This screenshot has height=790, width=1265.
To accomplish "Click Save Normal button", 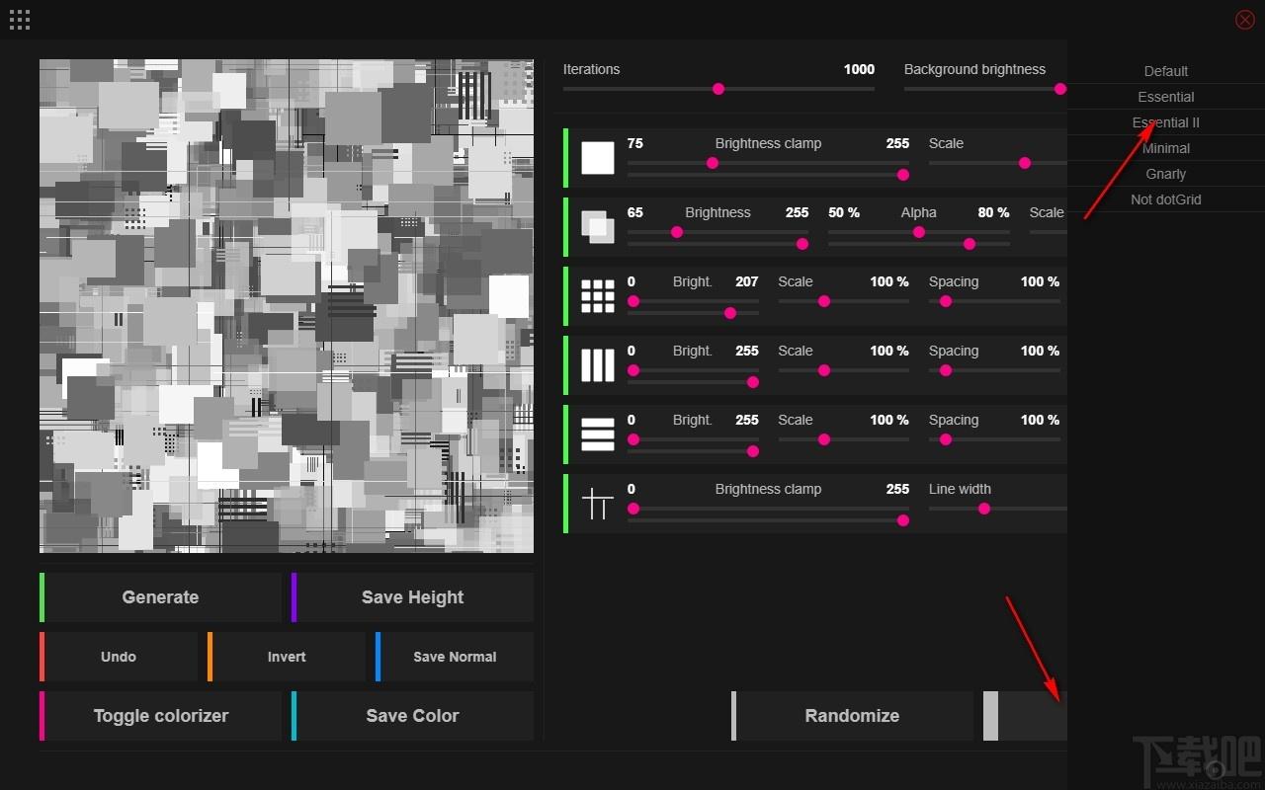I will pos(455,657).
